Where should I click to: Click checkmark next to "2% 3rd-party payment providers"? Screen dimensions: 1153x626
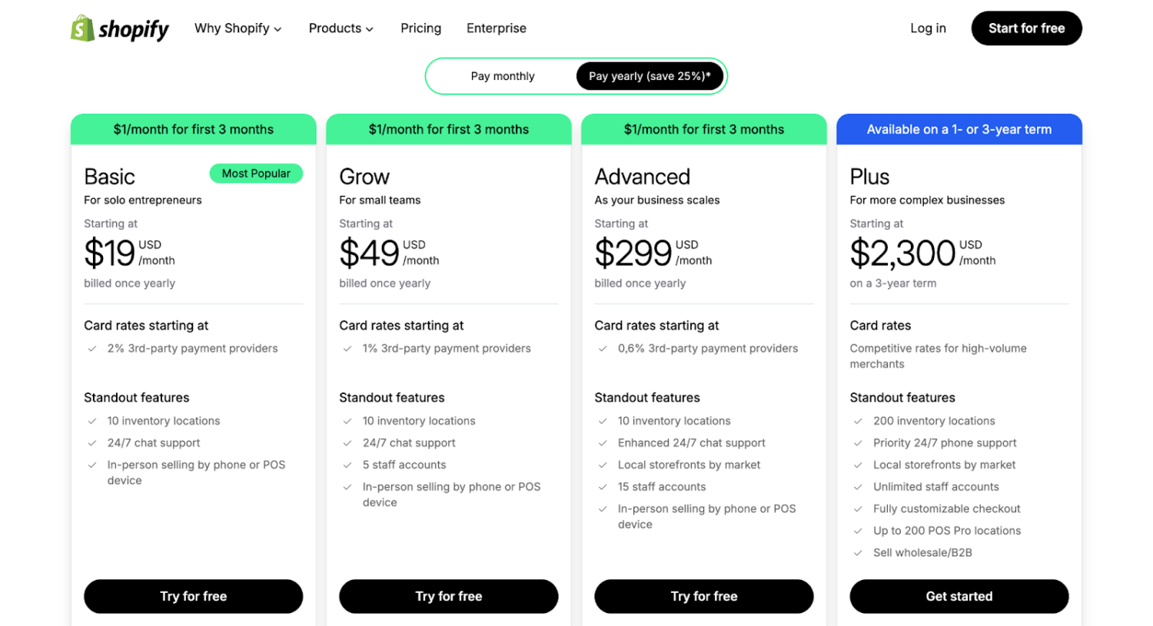pyautogui.click(x=94, y=348)
